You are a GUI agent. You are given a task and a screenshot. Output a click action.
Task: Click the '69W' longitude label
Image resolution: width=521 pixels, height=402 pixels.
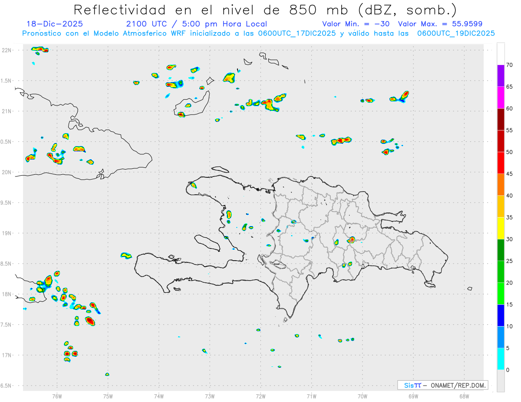413,396
